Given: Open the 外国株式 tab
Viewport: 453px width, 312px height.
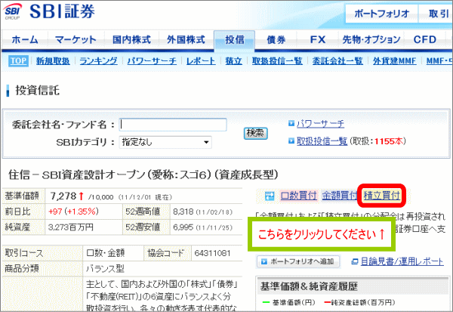Looking at the screenshot, I should pos(186,39).
